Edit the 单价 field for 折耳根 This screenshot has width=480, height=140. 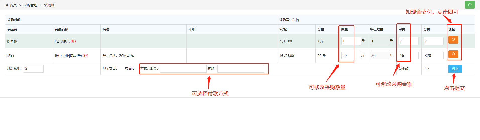(408, 41)
